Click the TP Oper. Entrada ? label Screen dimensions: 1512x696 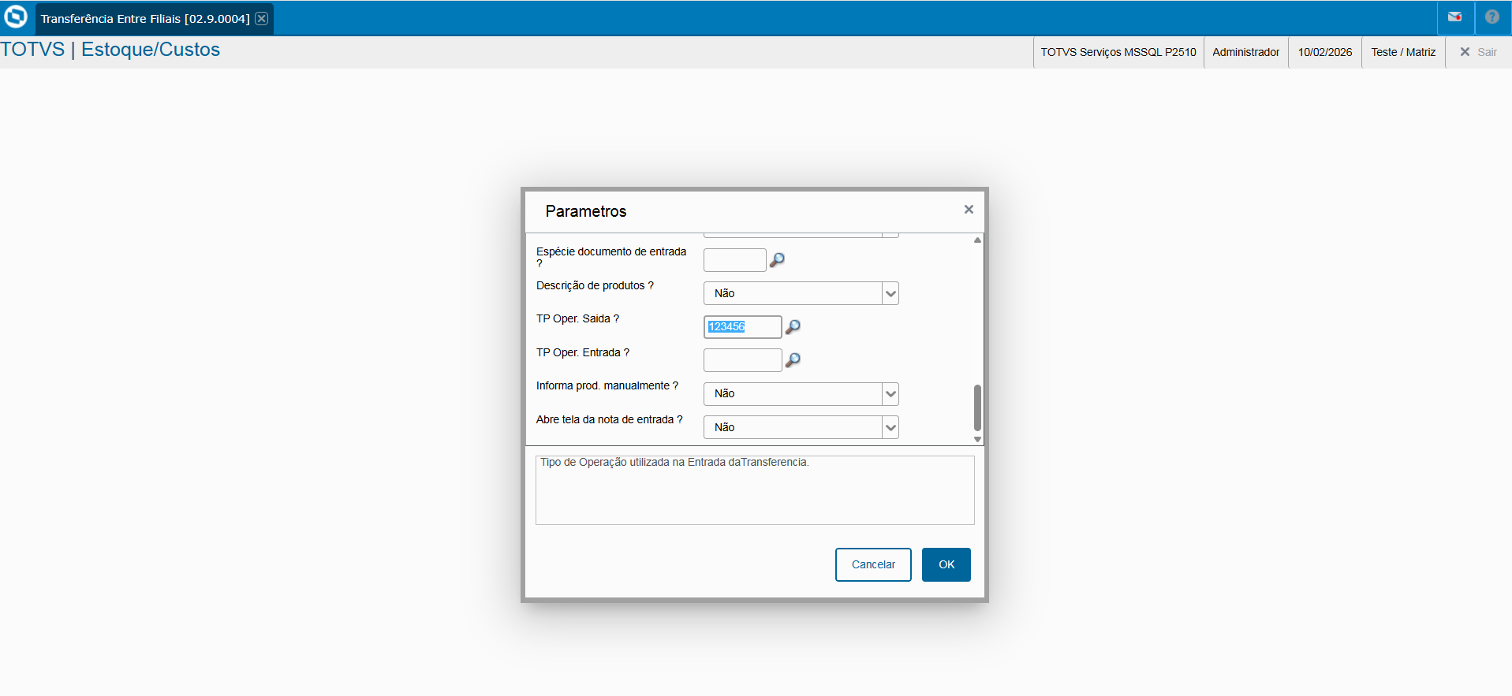(x=583, y=352)
